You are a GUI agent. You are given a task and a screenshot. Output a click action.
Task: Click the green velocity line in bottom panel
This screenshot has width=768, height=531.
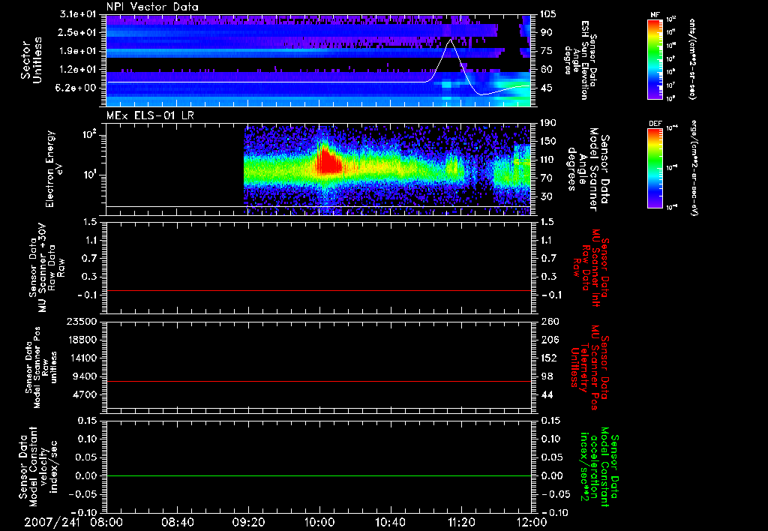coord(318,475)
